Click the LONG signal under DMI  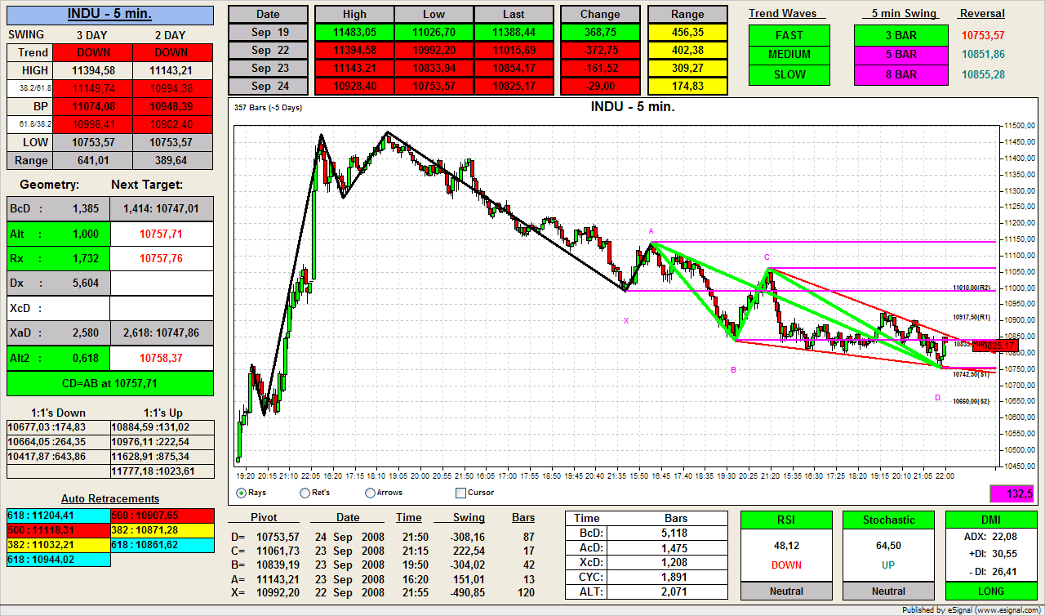point(991,591)
